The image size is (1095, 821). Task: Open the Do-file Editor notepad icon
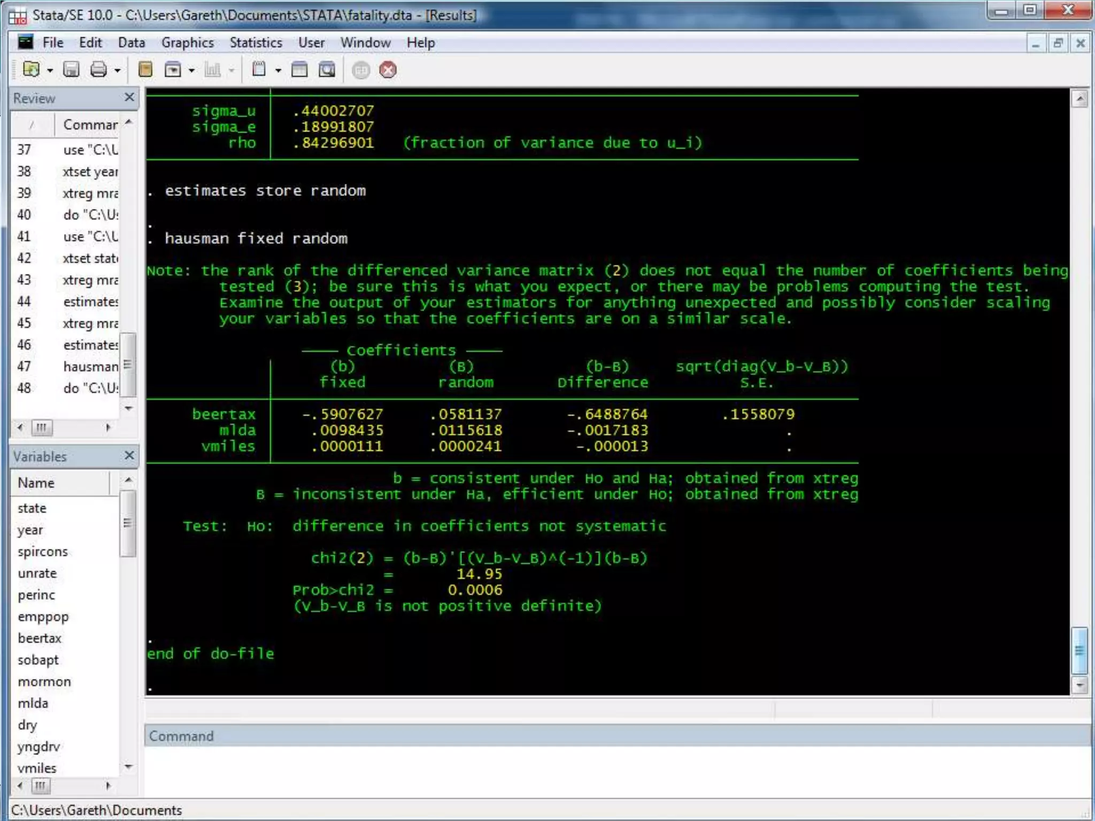click(x=259, y=69)
